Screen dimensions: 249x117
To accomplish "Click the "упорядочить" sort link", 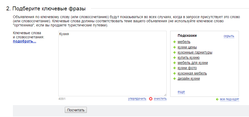I will point(137,99).
